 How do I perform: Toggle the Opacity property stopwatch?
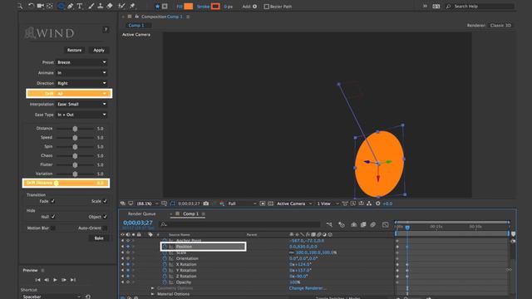(165, 282)
